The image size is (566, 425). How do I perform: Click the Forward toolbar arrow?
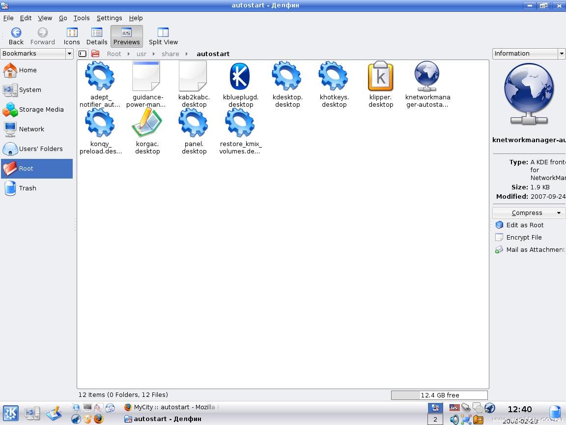[43, 36]
